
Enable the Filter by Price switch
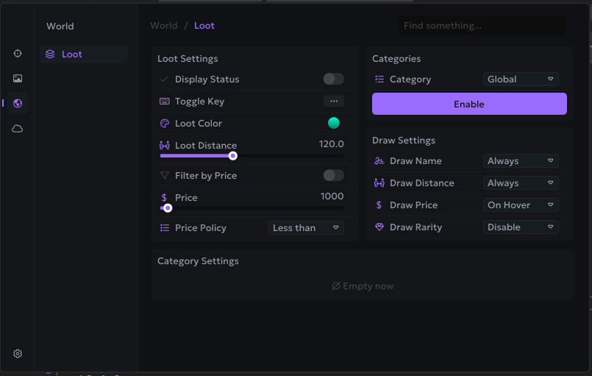coord(333,175)
